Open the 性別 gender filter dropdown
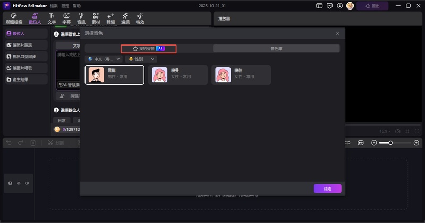The image size is (425, 223). point(141,59)
